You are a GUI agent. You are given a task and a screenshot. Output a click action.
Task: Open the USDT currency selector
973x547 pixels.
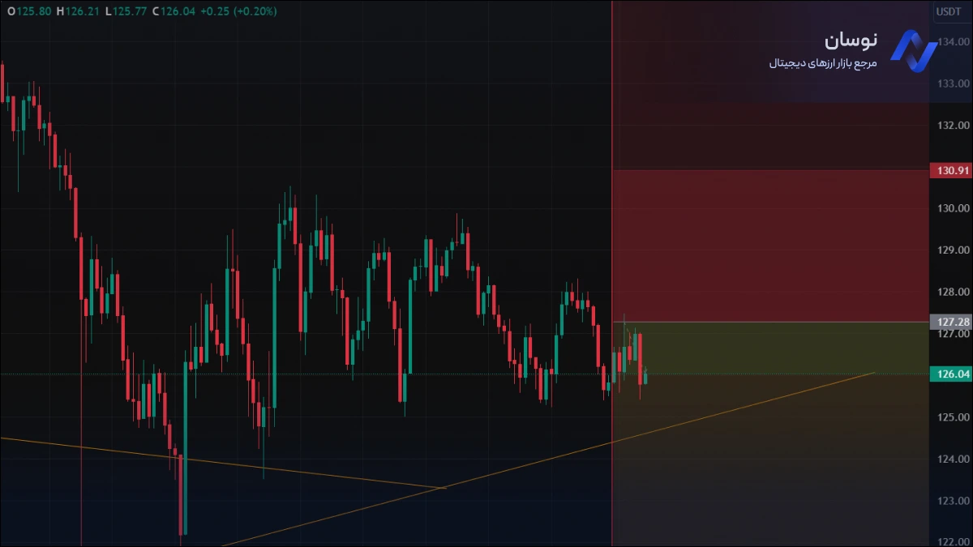point(948,11)
